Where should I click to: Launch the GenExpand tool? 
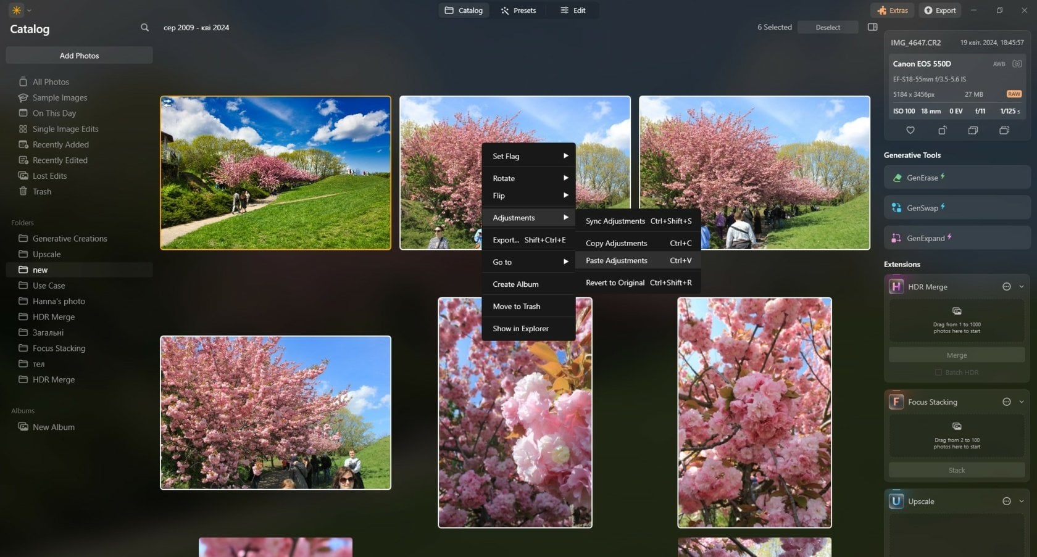(x=956, y=237)
